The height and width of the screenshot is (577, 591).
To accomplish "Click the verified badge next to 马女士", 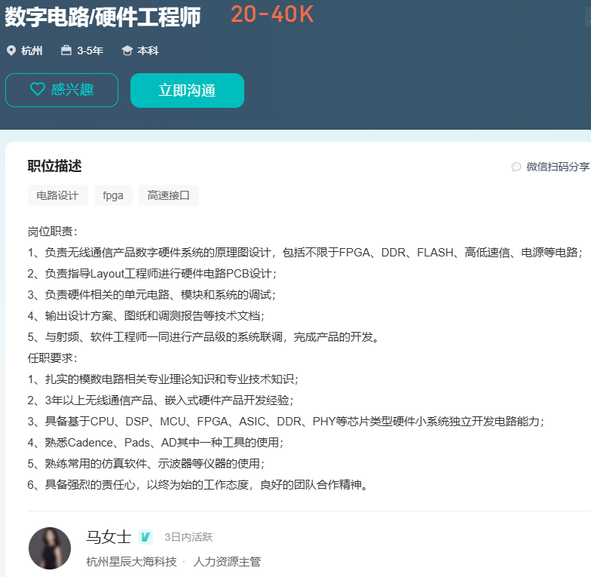I will pos(146,537).
